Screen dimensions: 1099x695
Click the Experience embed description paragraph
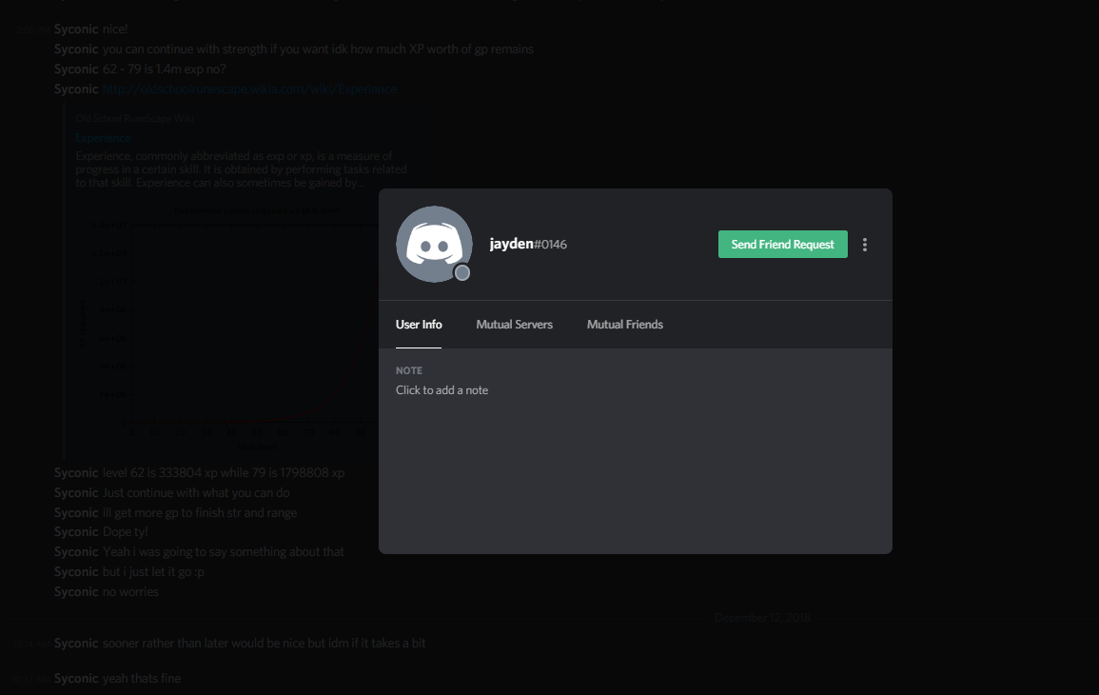pyautogui.click(x=241, y=169)
